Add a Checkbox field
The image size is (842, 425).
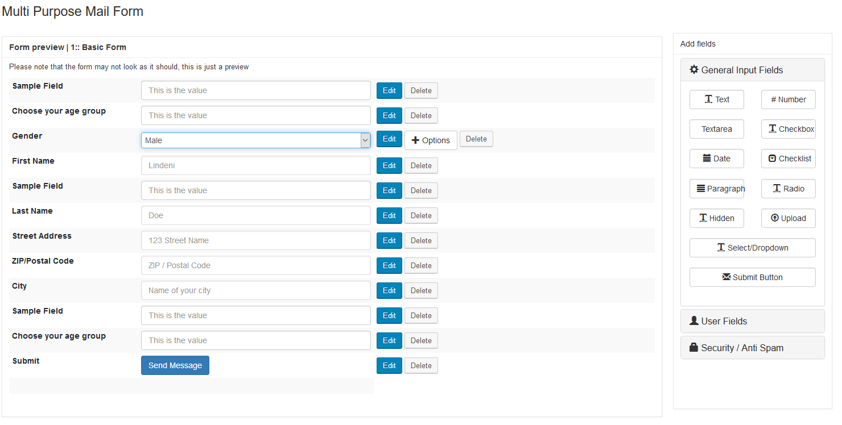click(788, 129)
